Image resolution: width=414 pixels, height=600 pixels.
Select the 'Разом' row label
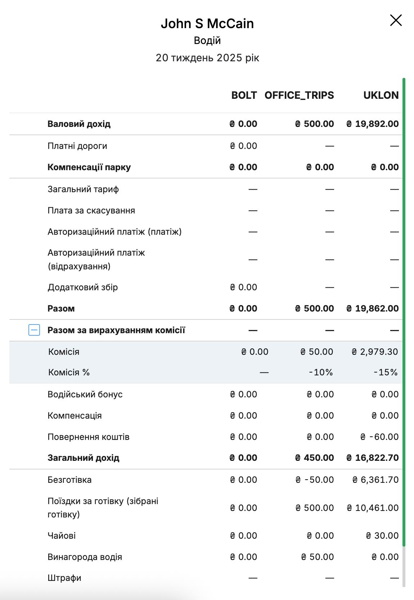pyautogui.click(x=61, y=309)
